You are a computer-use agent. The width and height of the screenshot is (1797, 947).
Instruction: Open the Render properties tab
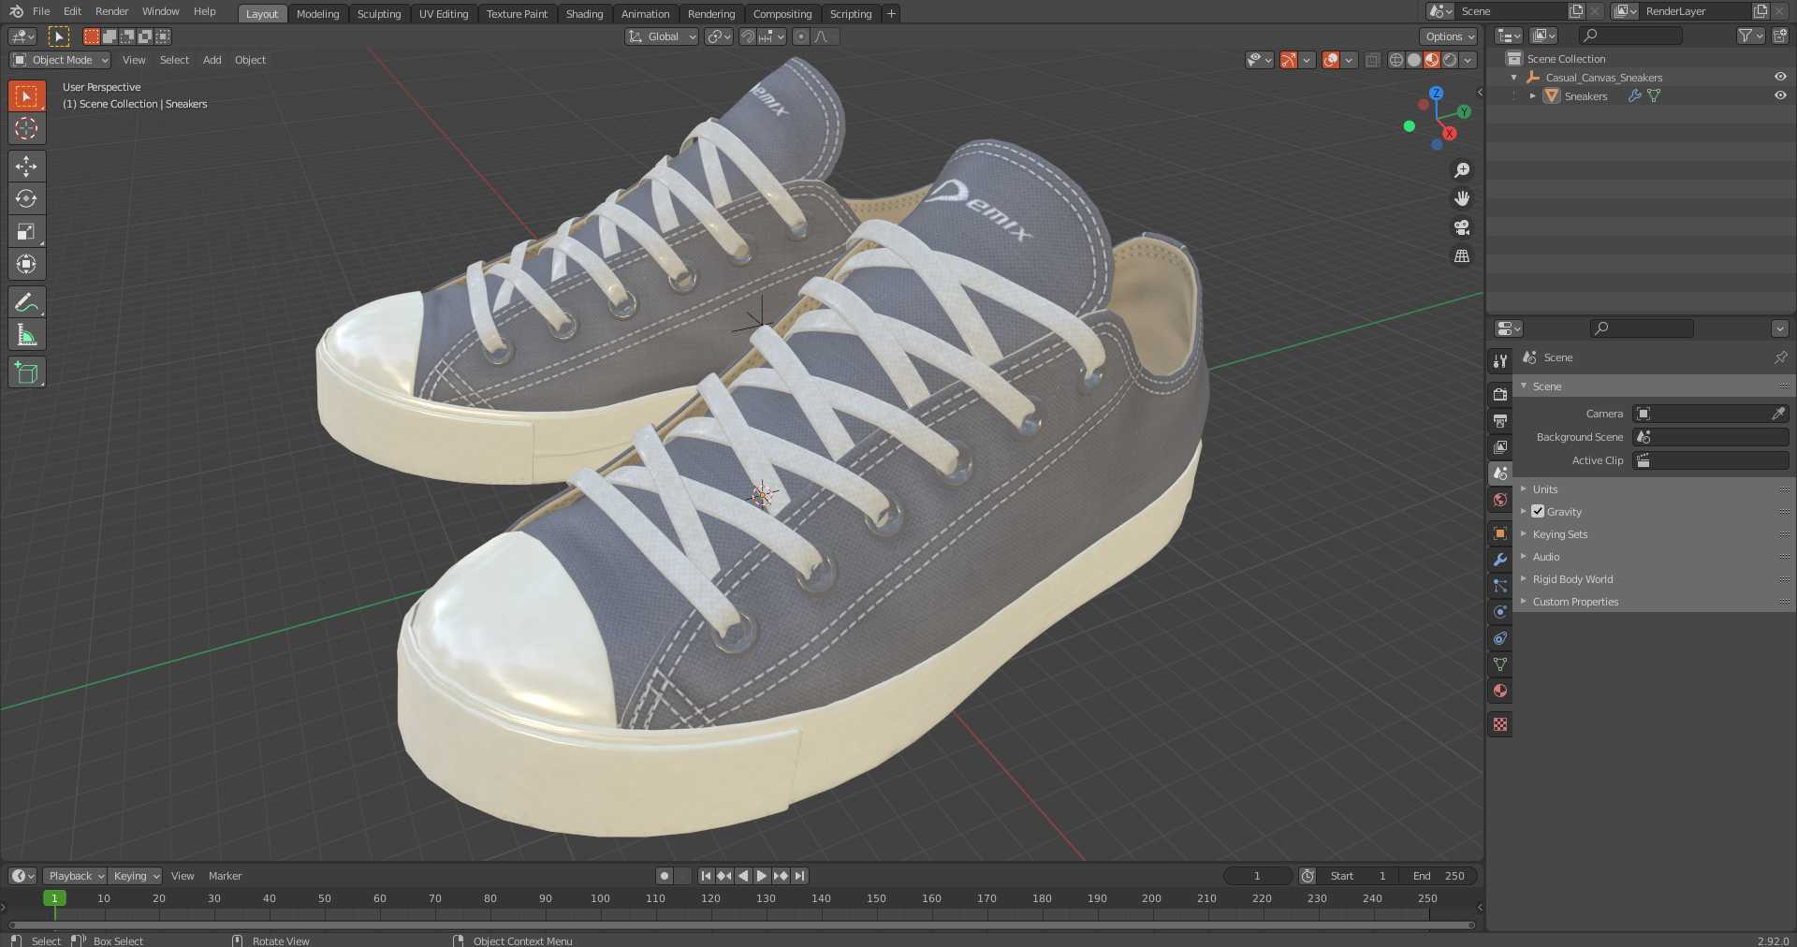coord(1500,395)
